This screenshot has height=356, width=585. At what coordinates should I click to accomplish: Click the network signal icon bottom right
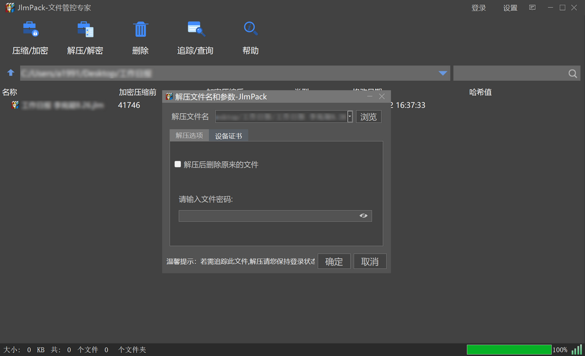576,349
